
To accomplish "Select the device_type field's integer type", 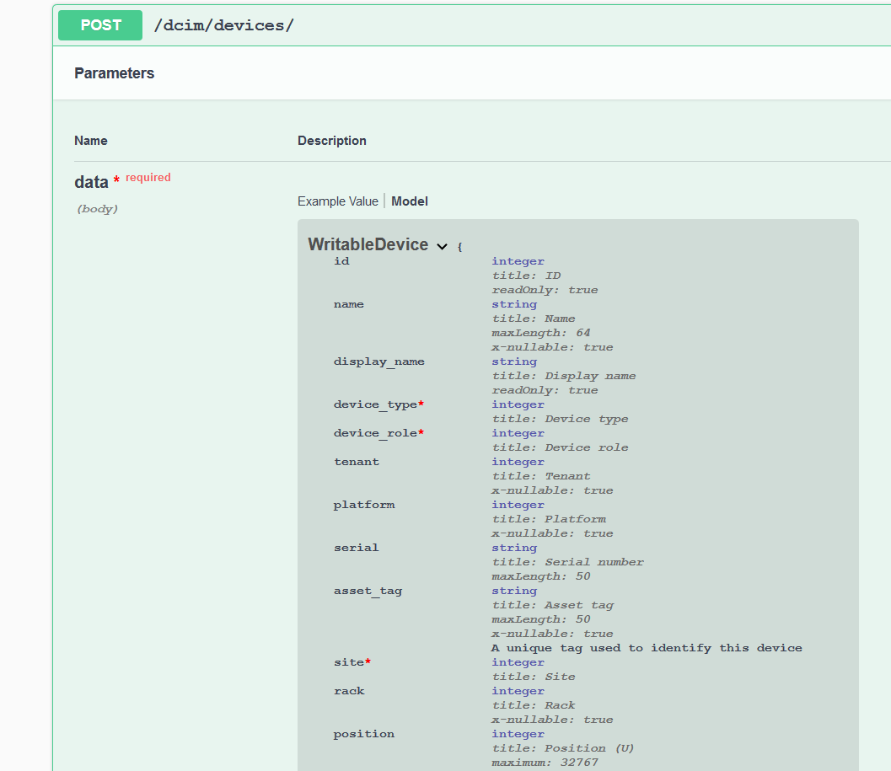I will coord(517,404).
